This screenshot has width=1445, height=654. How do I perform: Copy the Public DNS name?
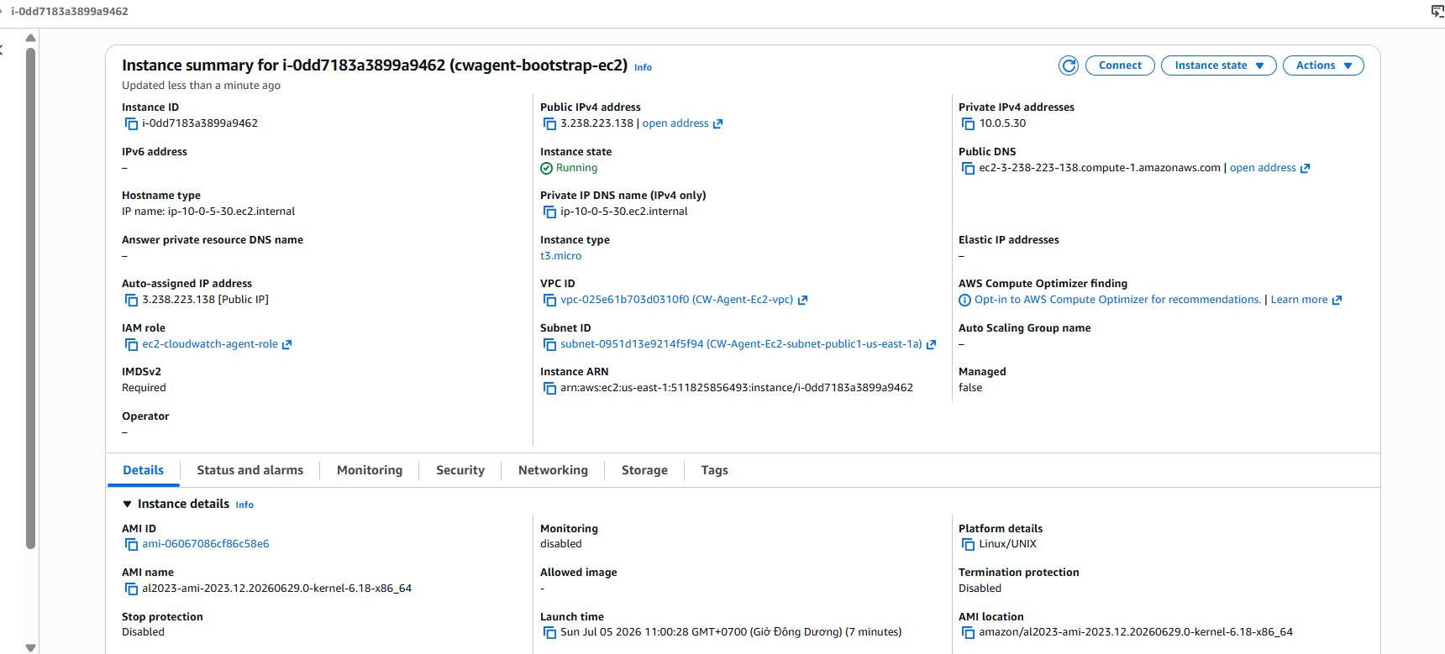[x=968, y=168]
